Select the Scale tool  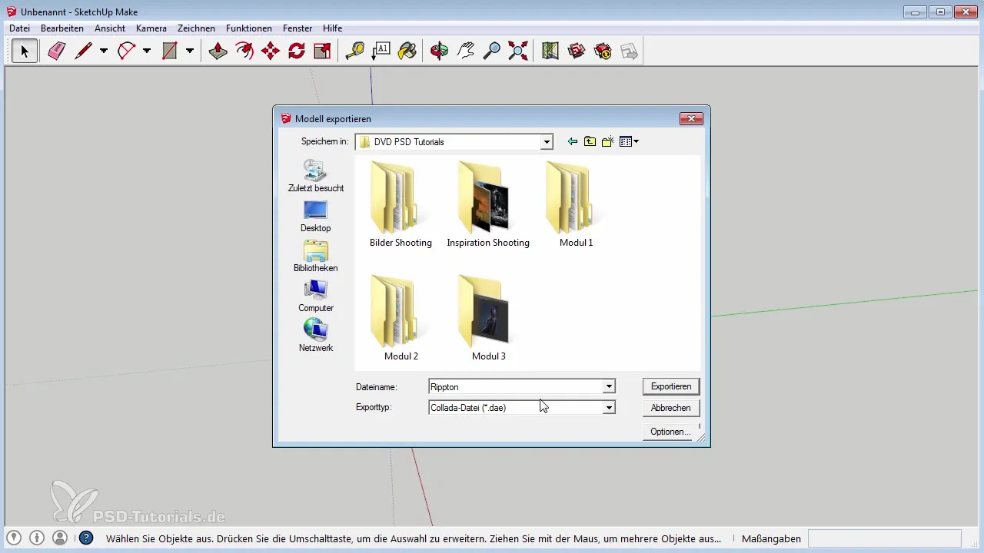[323, 51]
